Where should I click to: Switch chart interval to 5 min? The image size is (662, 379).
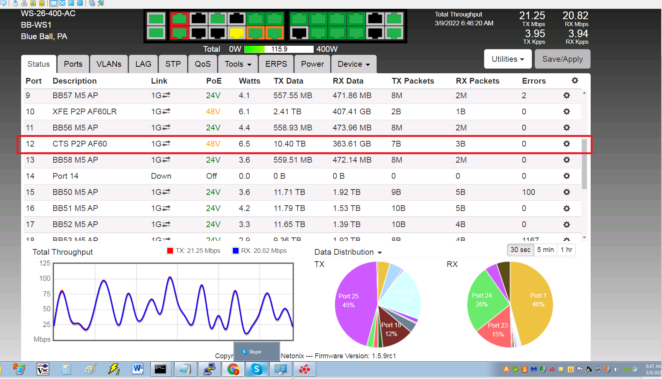point(545,250)
